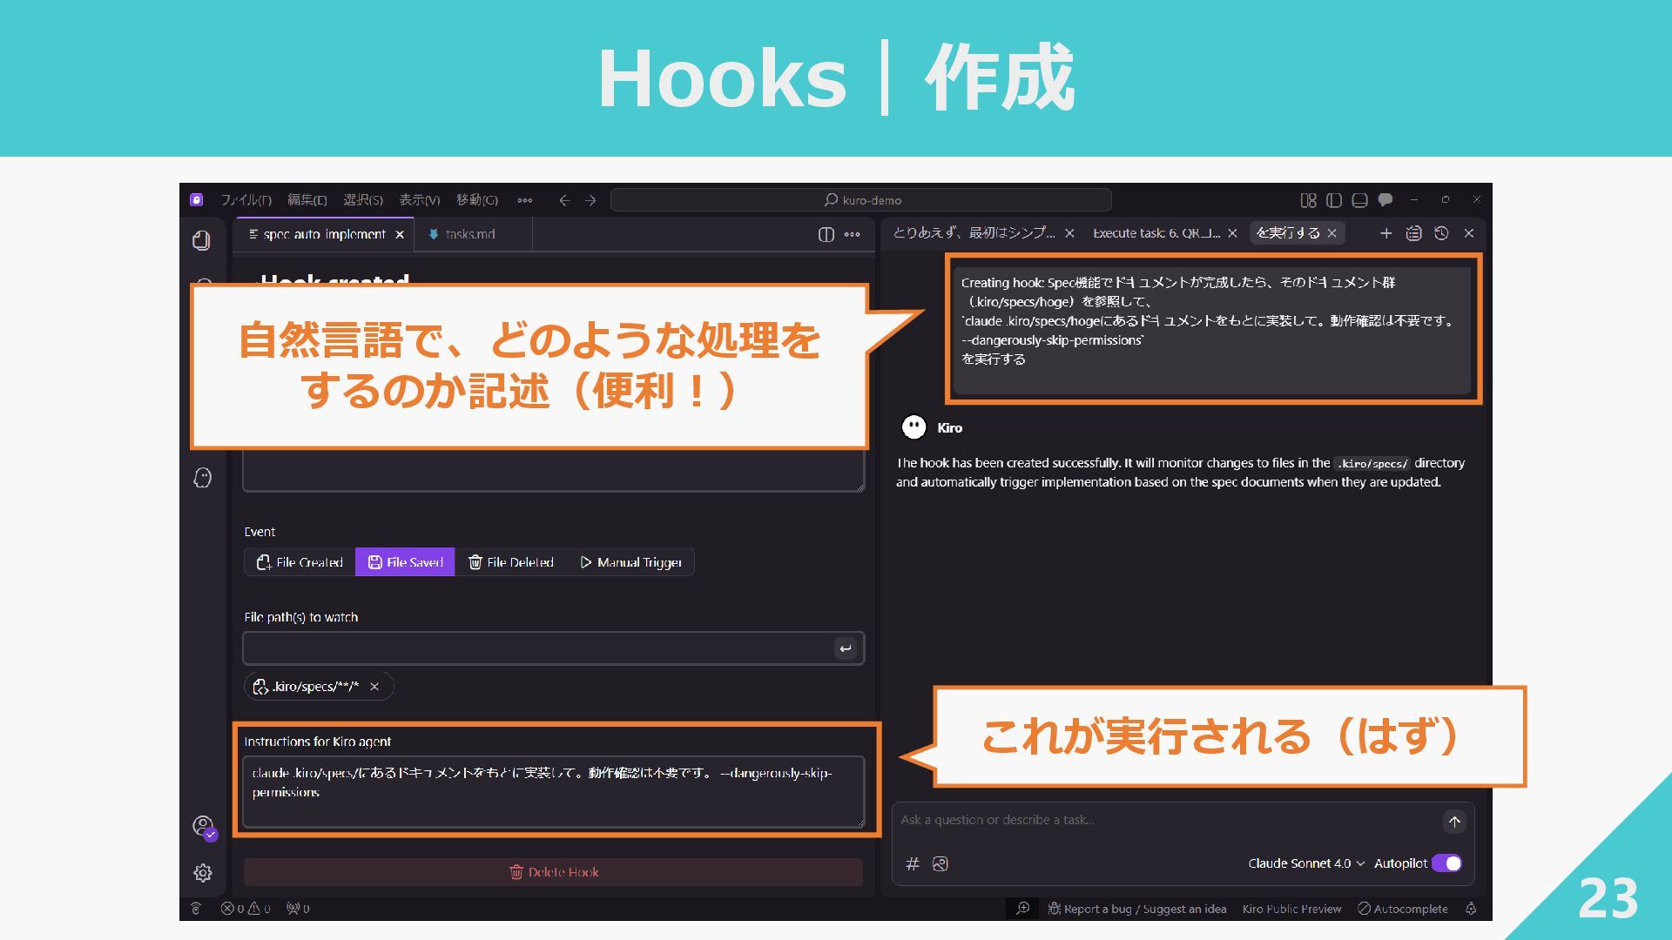Screen dimensions: 1672x940
Task: Go back with the left arrow
Action: [x=564, y=200]
